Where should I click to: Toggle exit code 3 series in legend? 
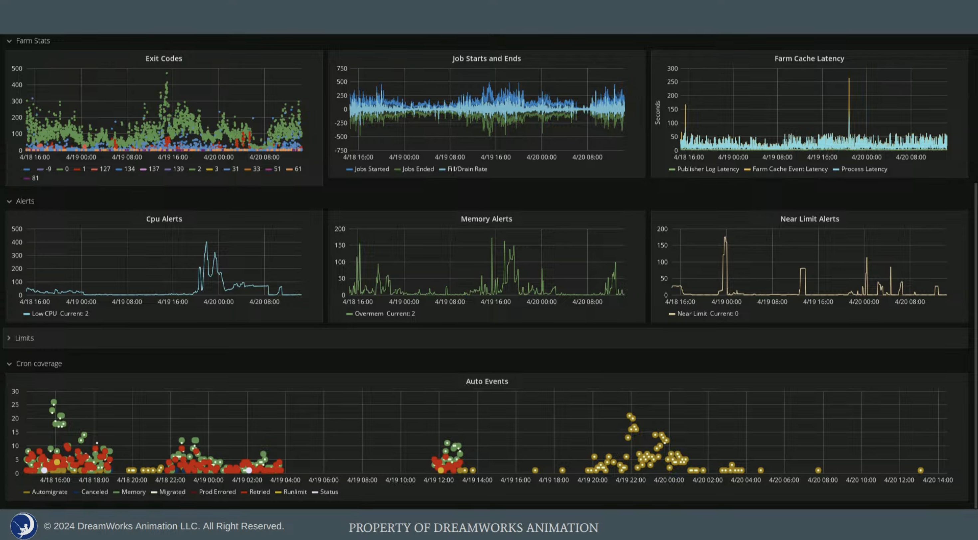(x=216, y=169)
